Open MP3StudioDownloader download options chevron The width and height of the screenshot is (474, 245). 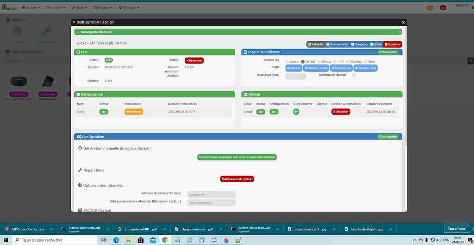pyautogui.click(x=51, y=229)
